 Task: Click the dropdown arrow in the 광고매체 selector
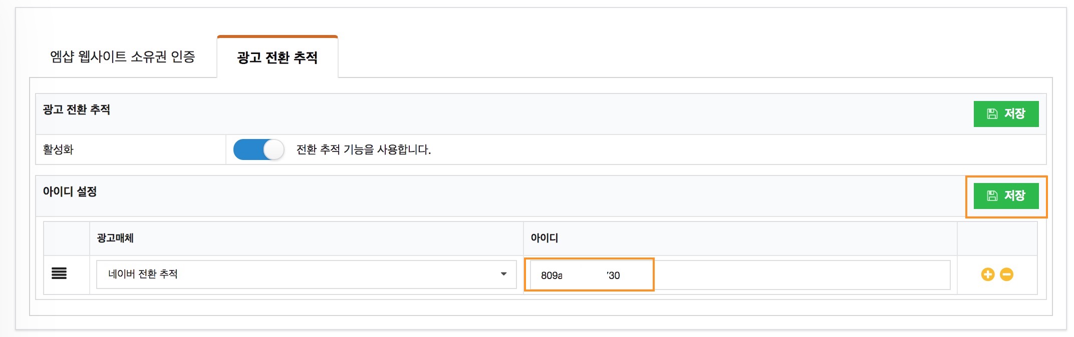click(x=503, y=274)
